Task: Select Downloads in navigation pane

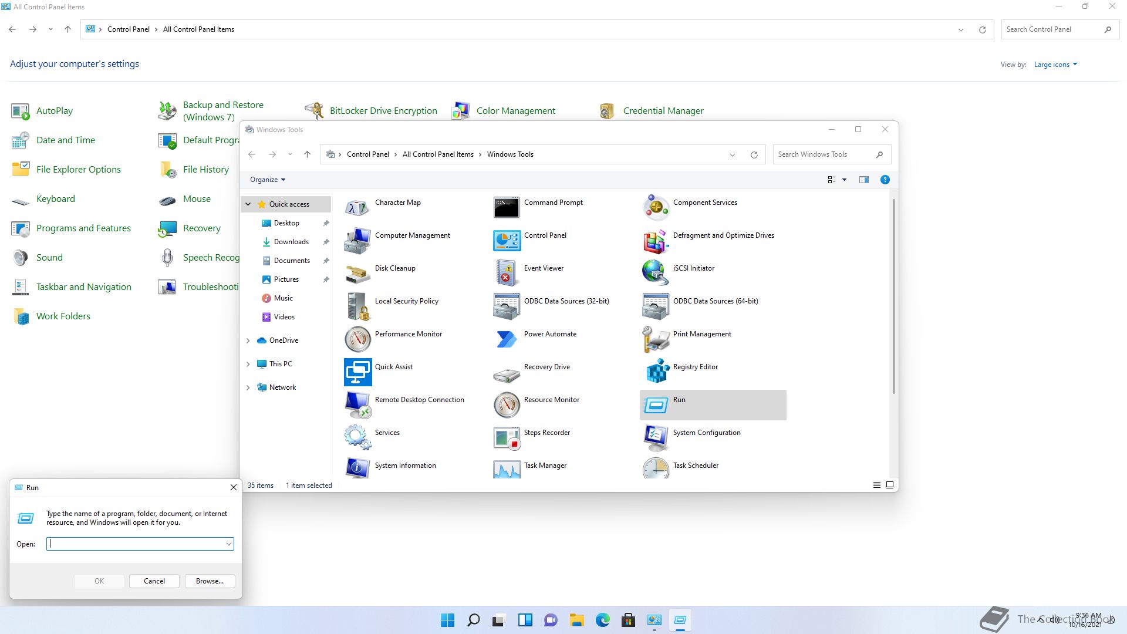Action: pyautogui.click(x=291, y=242)
